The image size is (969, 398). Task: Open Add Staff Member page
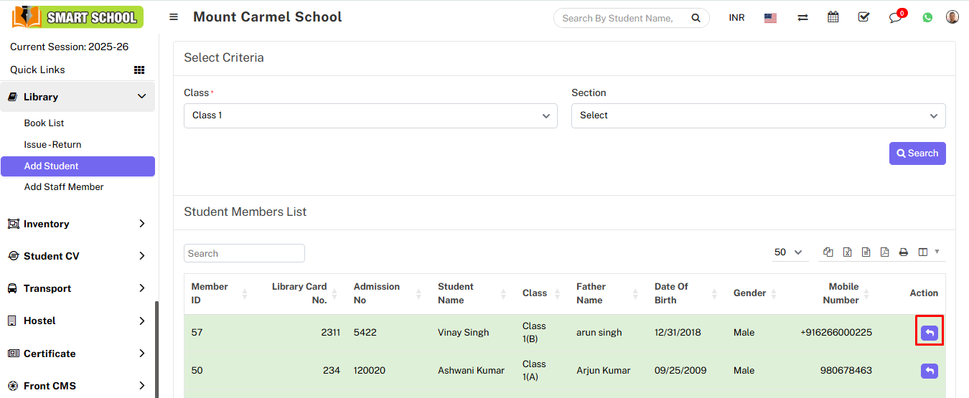pyautogui.click(x=64, y=187)
